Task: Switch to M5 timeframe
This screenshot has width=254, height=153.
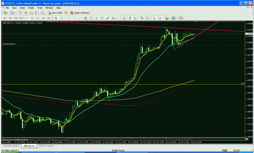Action: coord(10,18)
